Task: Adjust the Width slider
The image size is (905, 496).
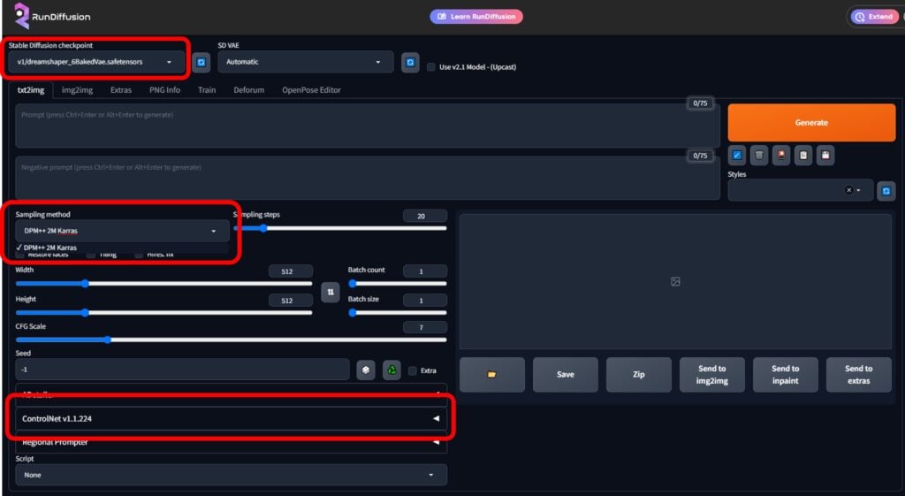Action: (x=164, y=284)
